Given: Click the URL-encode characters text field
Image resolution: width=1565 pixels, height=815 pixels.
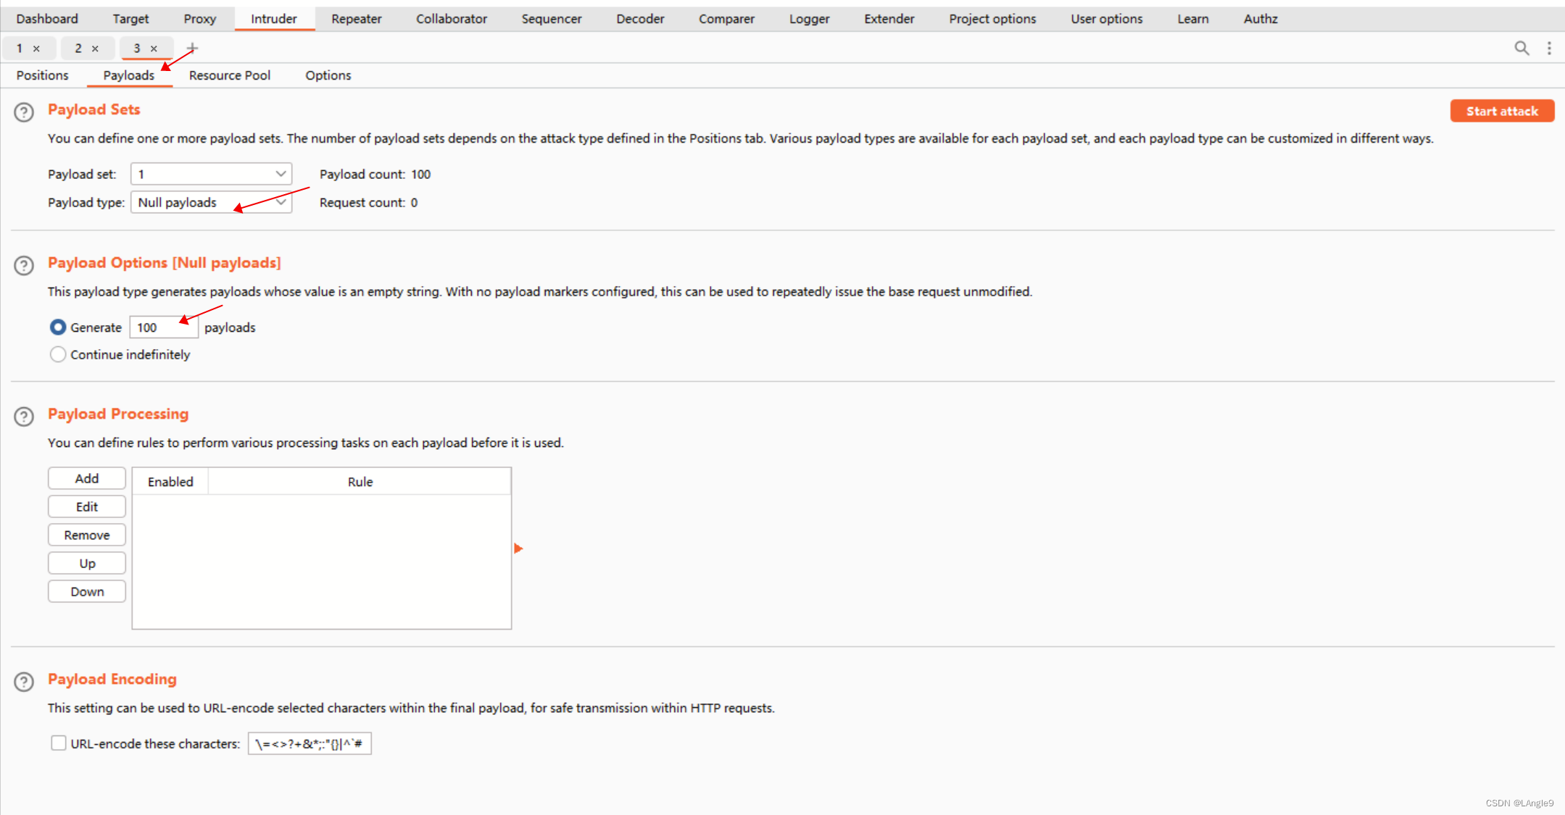Looking at the screenshot, I should coord(310,743).
